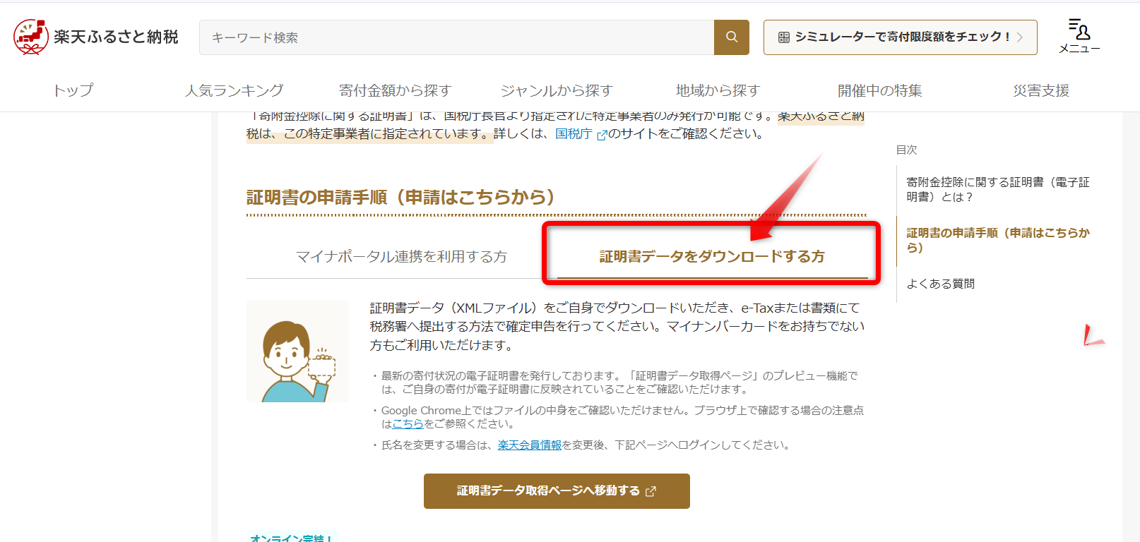Open 地域から探す navigation item
Viewport: 1140px width, 542px height.
[718, 90]
